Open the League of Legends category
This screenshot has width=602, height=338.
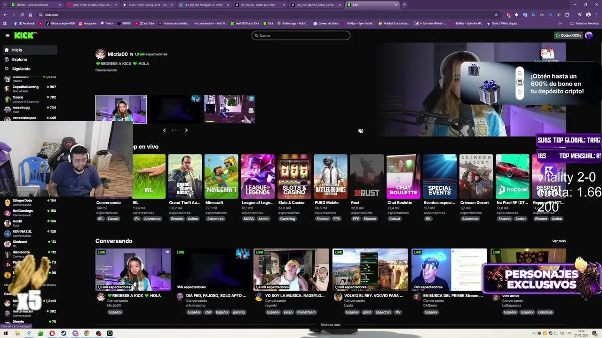click(x=258, y=177)
